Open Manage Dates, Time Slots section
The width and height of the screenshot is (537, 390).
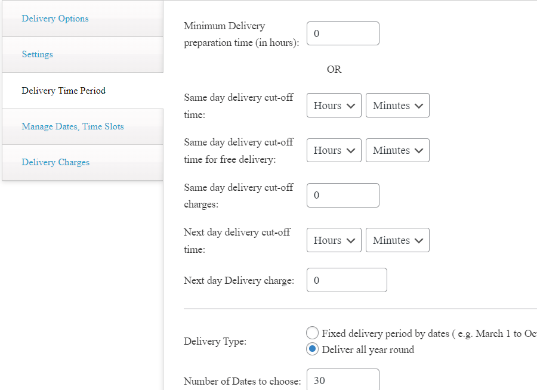[x=72, y=126]
